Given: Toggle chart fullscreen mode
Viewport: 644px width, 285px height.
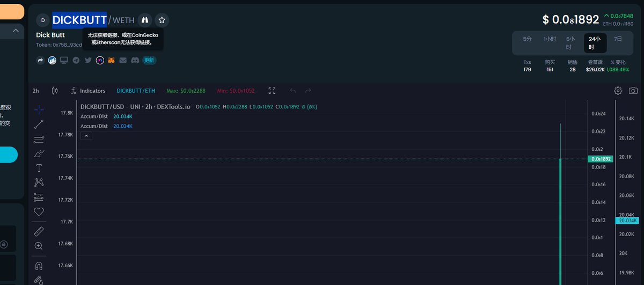Looking at the screenshot, I should 272,91.
